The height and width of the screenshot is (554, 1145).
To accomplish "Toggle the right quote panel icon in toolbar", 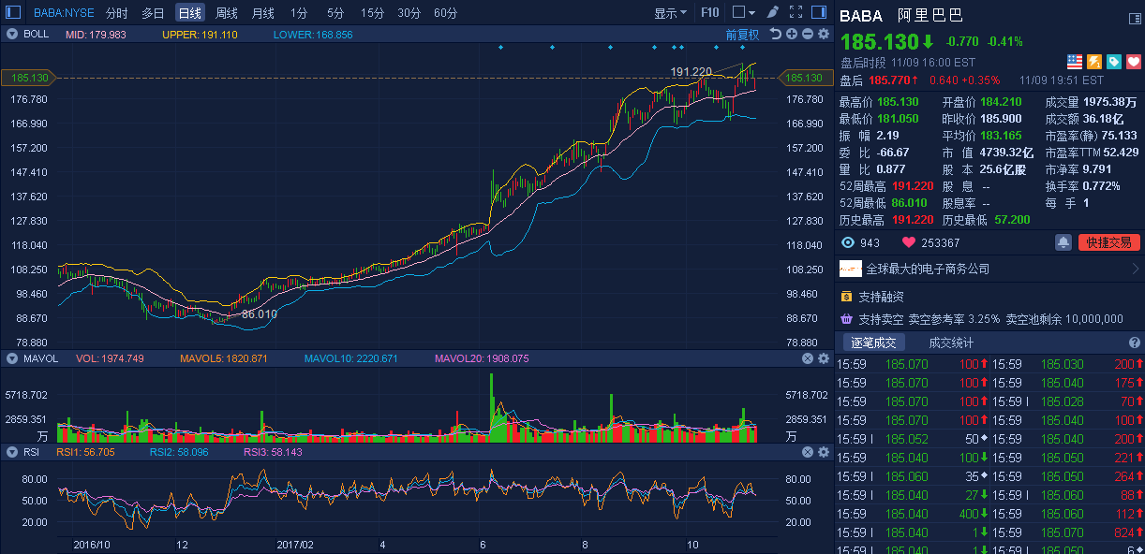I will [x=820, y=13].
